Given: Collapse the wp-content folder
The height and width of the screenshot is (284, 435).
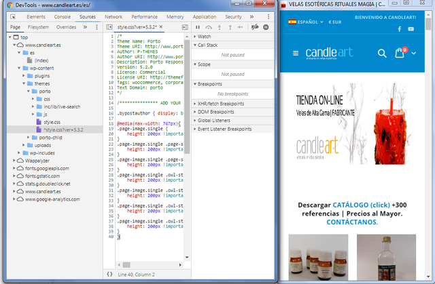Looking at the screenshot, I should [19, 68].
